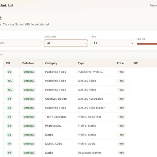Sort by the Dofollow column header
The width and height of the screenshot is (157, 157).
(x=28, y=63)
